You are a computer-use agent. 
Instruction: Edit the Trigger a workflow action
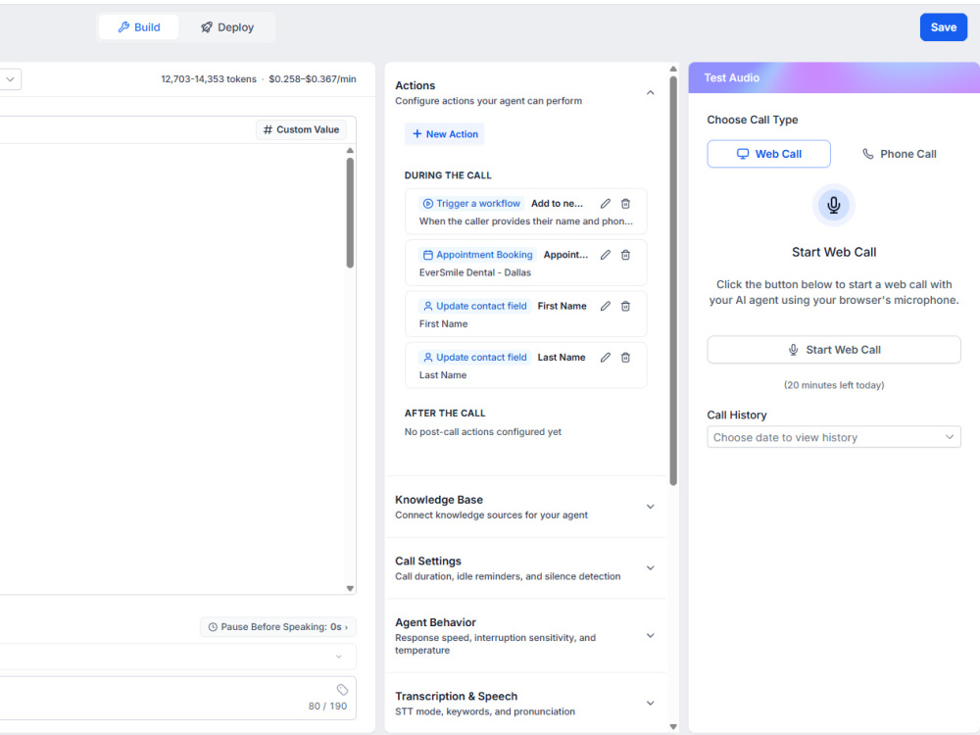(605, 204)
